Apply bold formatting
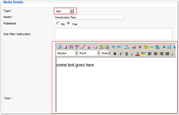 click(115, 54)
